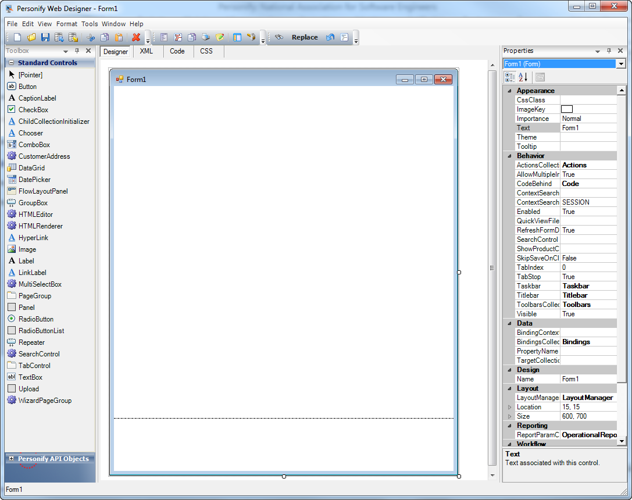632x500 pixels.
Task: Open the Format menu
Action: coord(67,24)
